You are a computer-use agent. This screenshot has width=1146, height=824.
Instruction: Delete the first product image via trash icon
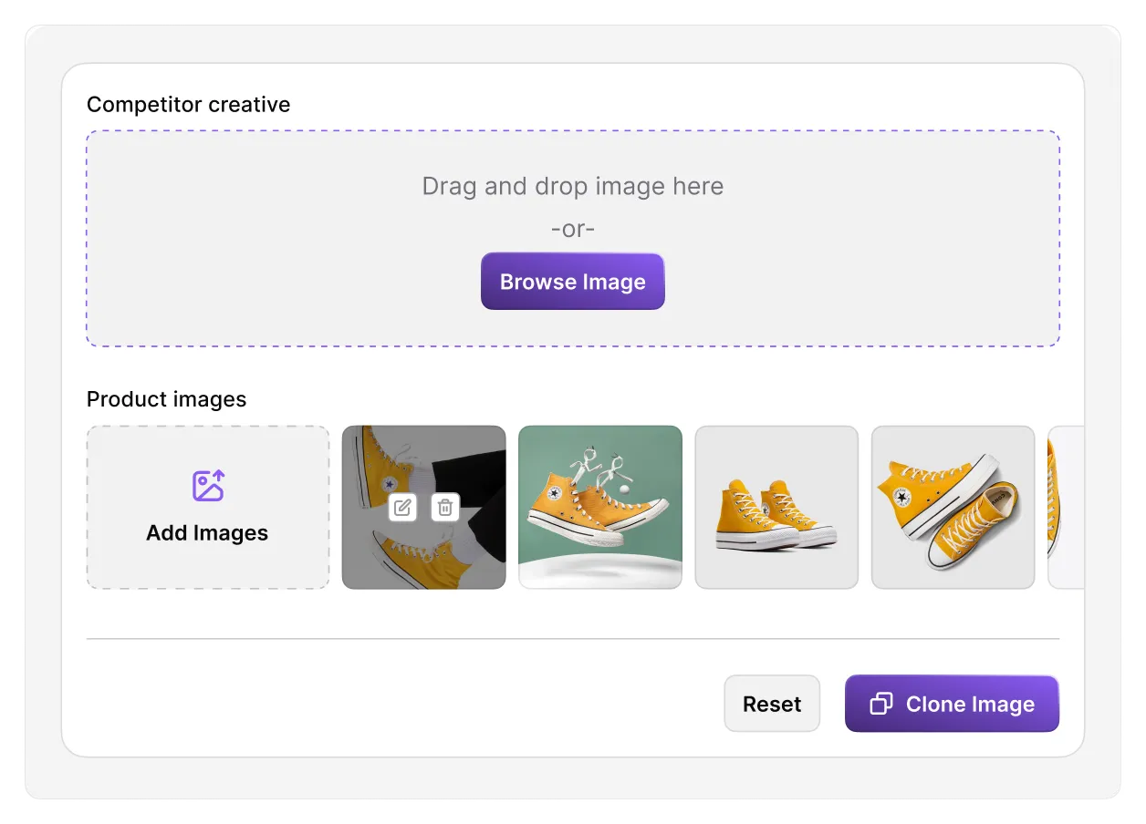(445, 507)
